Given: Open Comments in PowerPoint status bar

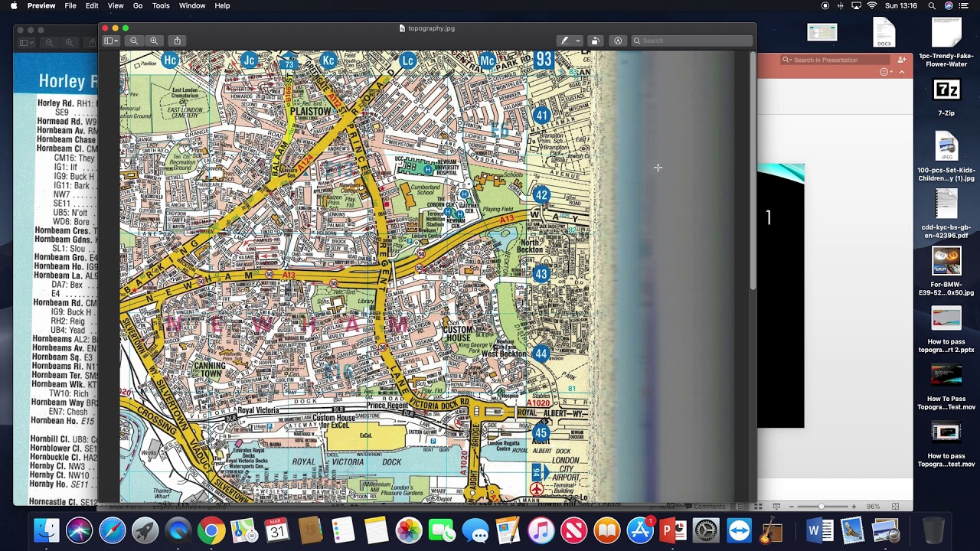Looking at the screenshot, I should 704,507.
